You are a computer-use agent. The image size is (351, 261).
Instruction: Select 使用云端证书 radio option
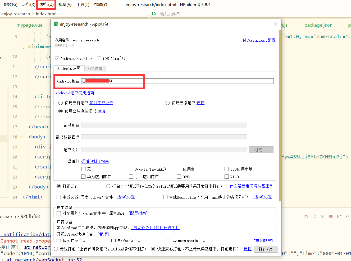(168, 103)
